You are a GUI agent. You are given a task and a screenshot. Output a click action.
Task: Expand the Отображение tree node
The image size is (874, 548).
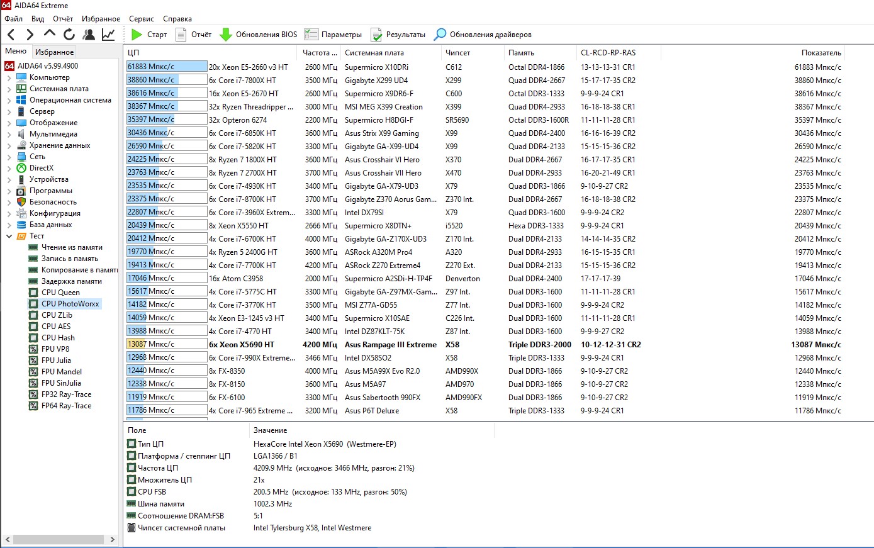(x=9, y=123)
